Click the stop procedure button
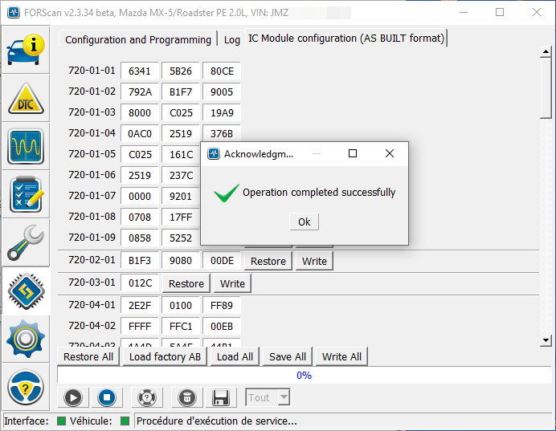Viewport: 556px width, 431px height. click(x=107, y=397)
